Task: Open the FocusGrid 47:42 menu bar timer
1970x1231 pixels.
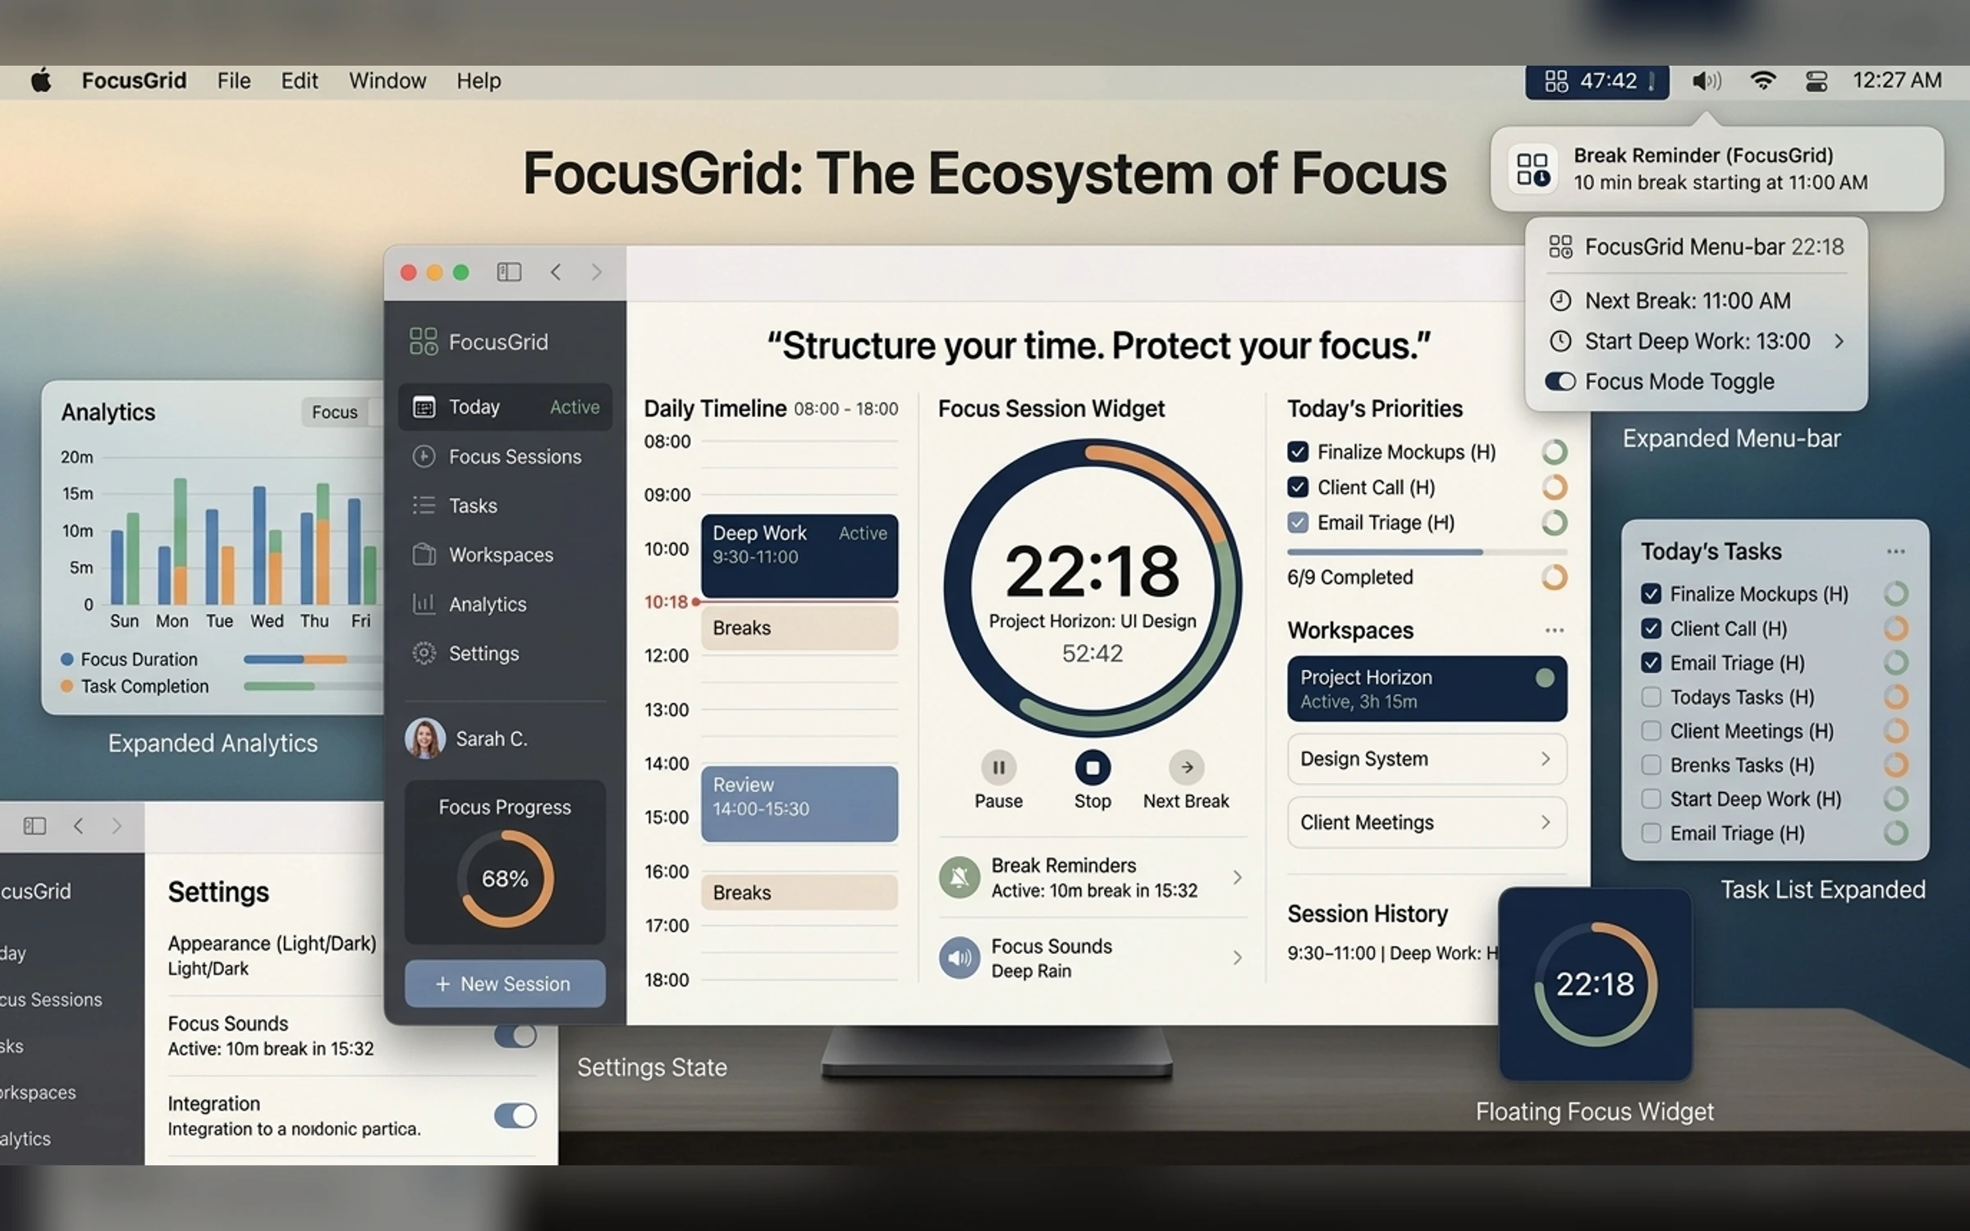Action: 1597,81
